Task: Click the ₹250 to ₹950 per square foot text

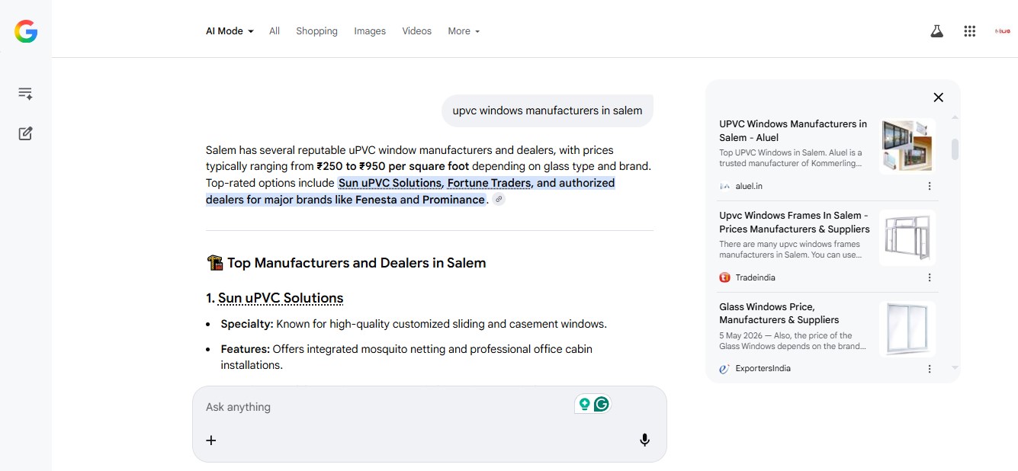Action: [393, 166]
